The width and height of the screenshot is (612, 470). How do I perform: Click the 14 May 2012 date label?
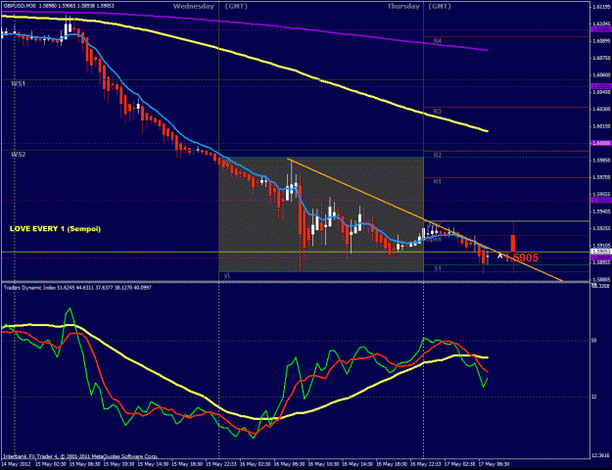click(x=16, y=464)
